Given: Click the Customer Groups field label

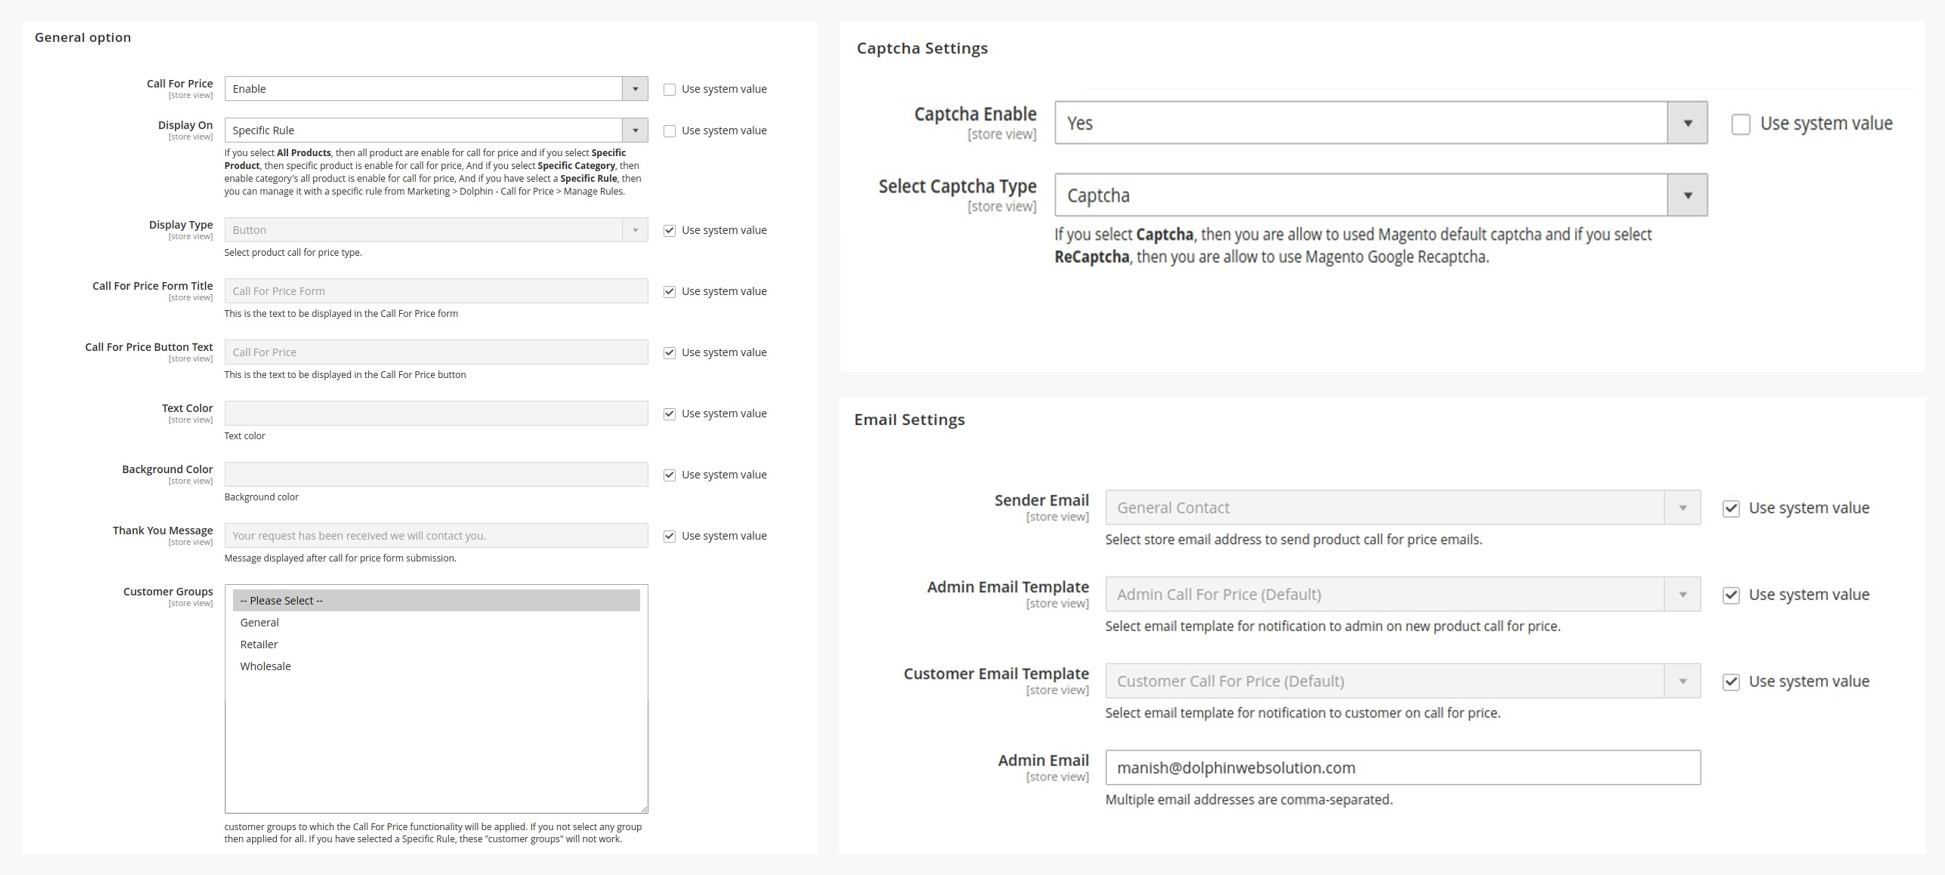Looking at the screenshot, I should (x=168, y=591).
